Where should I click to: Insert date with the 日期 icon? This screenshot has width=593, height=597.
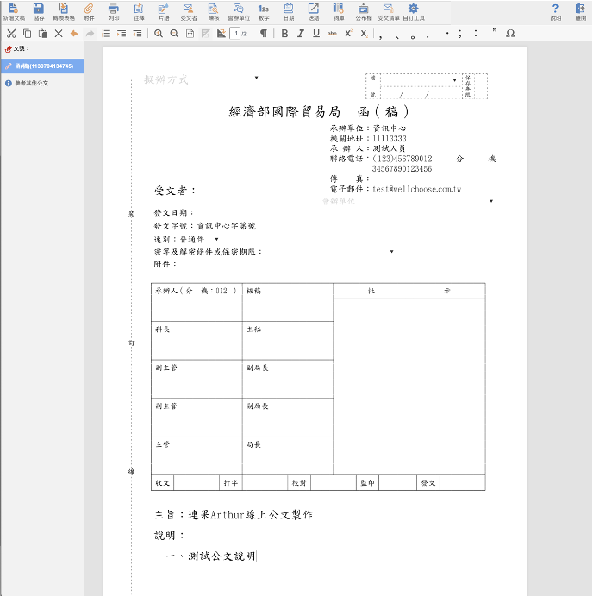tap(289, 12)
